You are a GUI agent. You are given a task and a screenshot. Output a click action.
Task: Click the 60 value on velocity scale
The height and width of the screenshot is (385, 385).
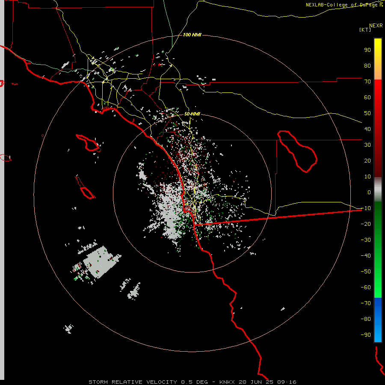click(367, 97)
